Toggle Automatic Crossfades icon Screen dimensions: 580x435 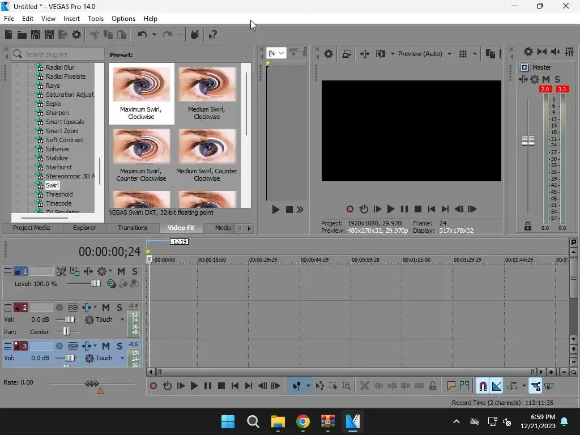pos(496,386)
